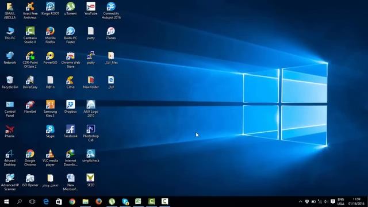This screenshot has height=207, width=368.
Task: Select the putty shortcut with computers icon
Action: 91,58
